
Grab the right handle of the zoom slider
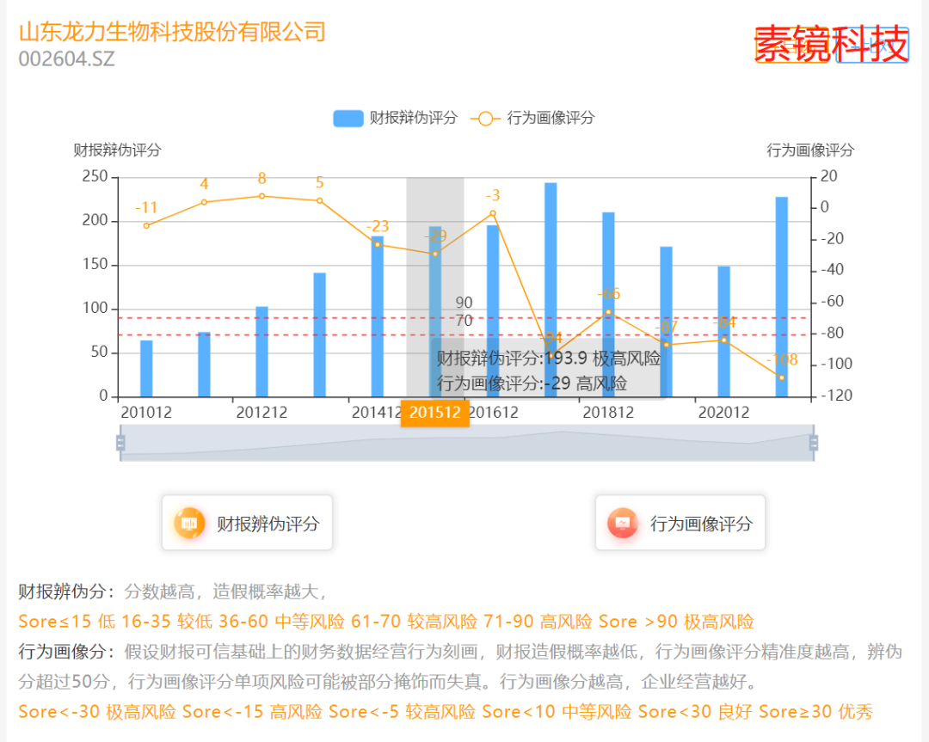pyautogui.click(x=814, y=443)
